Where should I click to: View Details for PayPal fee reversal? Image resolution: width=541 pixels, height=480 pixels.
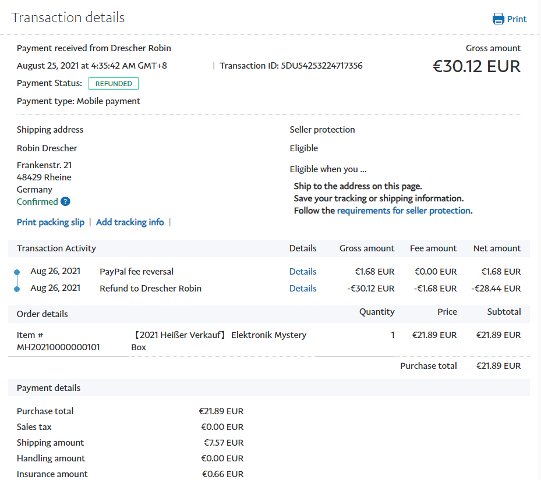[303, 272]
